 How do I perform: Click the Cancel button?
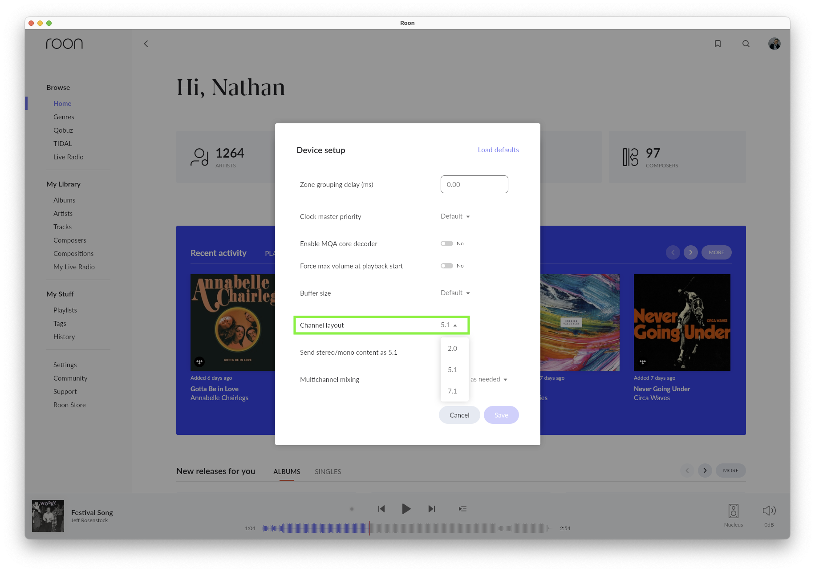coord(459,415)
